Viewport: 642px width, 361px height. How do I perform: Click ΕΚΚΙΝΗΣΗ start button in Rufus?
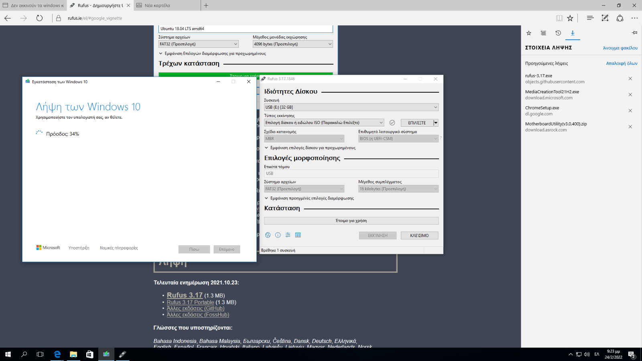click(x=378, y=235)
